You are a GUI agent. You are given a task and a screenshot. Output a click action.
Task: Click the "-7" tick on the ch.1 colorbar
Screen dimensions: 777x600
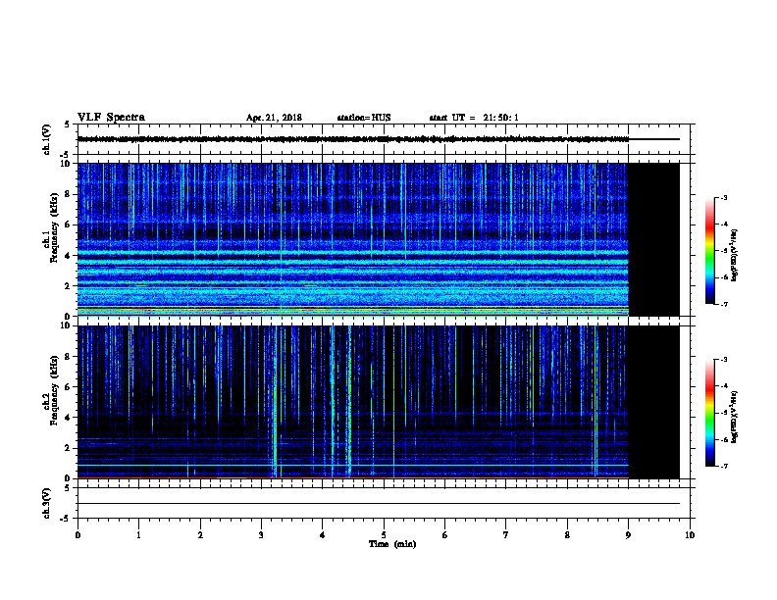[x=723, y=304]
